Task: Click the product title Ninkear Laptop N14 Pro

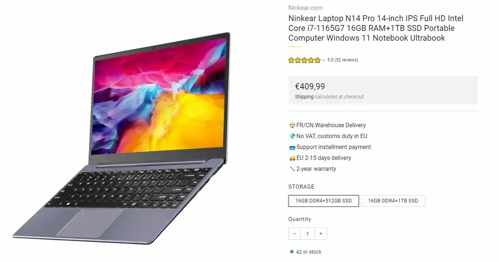Action: click(x=376, y=28)
